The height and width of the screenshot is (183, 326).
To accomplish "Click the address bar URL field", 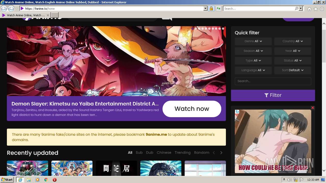I will 114,8.
